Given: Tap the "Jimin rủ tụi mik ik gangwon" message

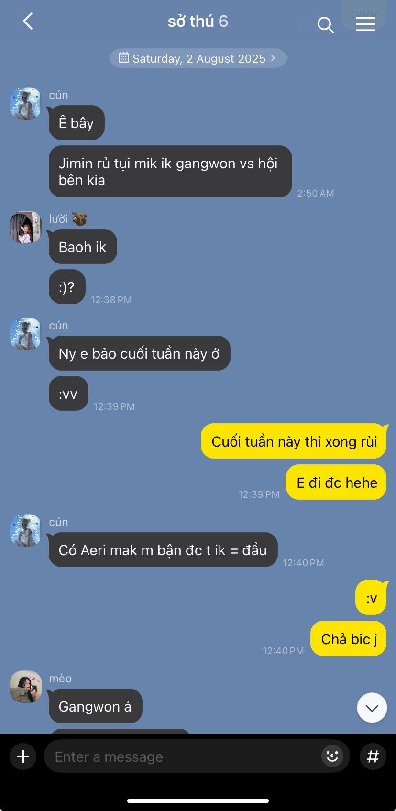Looking at the screenshot, I should 170,172.
